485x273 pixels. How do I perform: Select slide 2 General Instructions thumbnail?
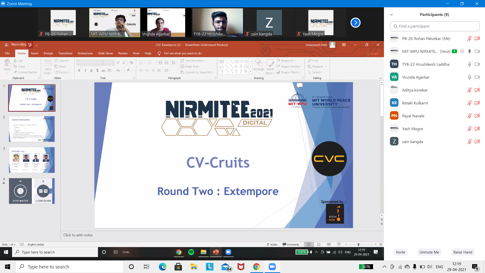(x=32, y=129)
